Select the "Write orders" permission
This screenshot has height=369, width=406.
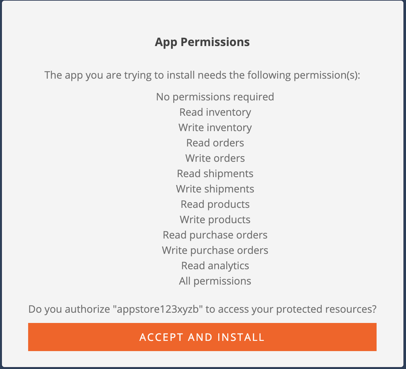215,158
